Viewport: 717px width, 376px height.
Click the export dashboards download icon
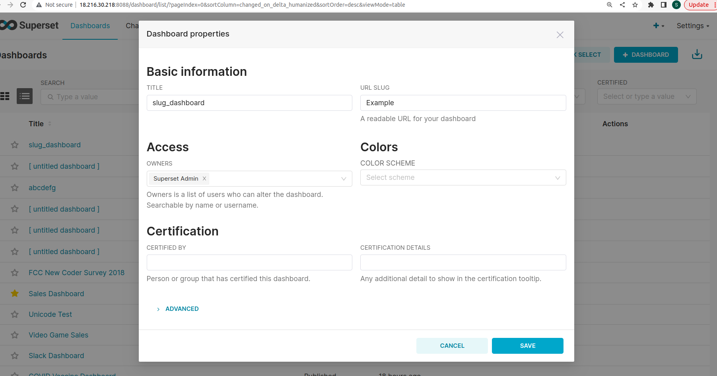tap(697, 54)
